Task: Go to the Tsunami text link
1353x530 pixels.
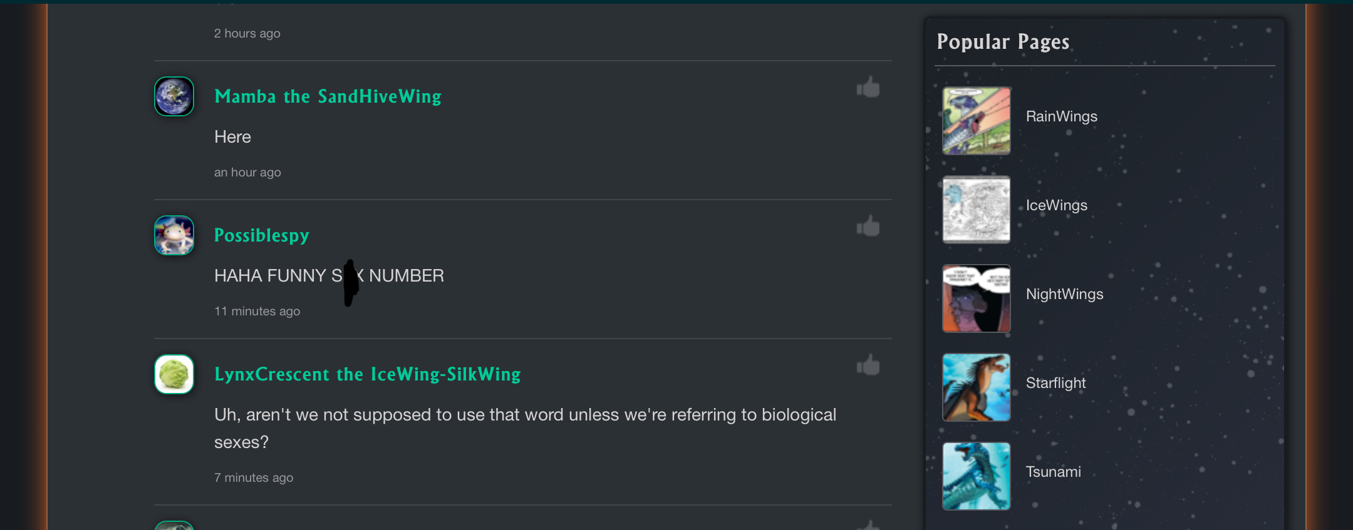Action: click(x=1053, y=472)
